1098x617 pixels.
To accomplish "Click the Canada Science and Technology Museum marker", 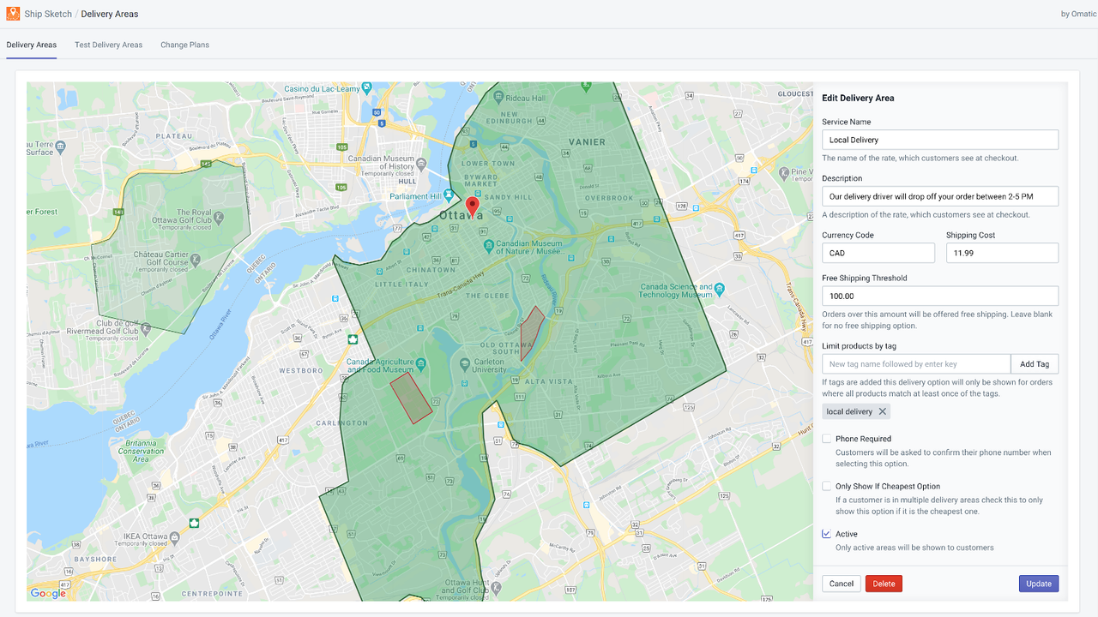I will (x=719, y=290).
